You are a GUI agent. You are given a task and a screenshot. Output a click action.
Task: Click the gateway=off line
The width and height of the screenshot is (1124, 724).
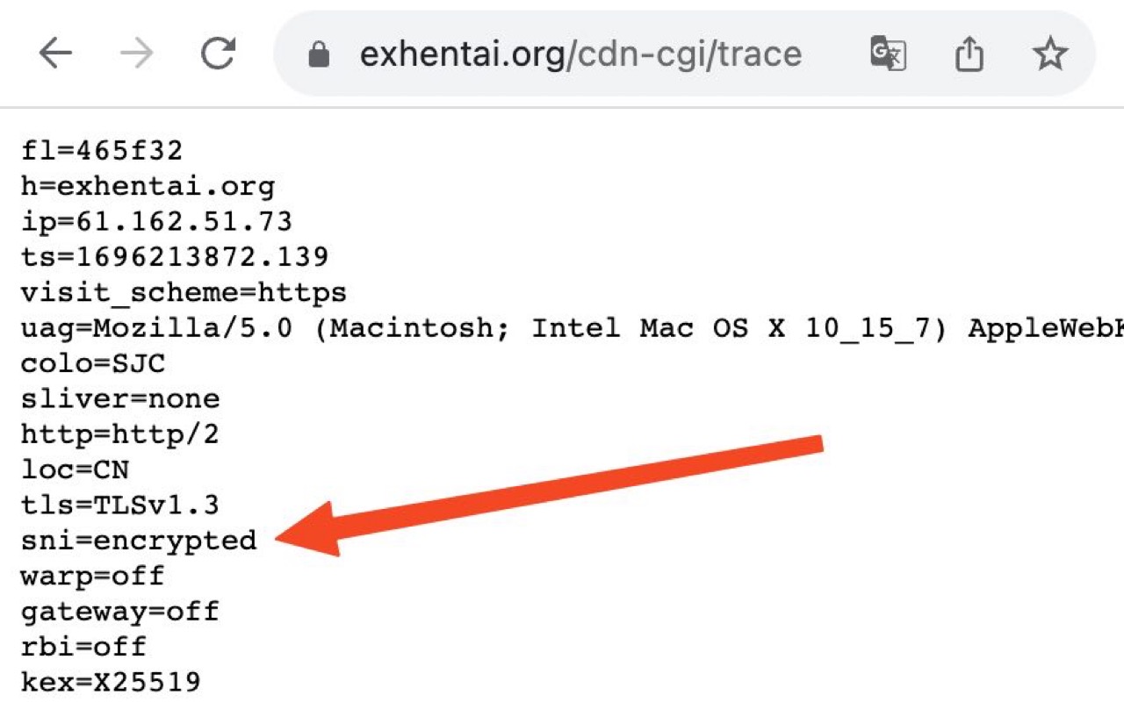coord(120,611)
